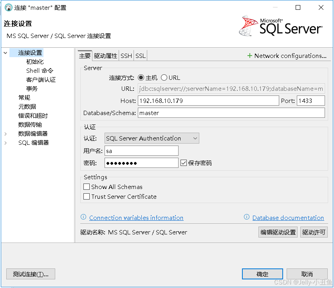Click the 密码 password field
Image resolution: width=334 pixels, height=288 pixels.
click(141, 163)
